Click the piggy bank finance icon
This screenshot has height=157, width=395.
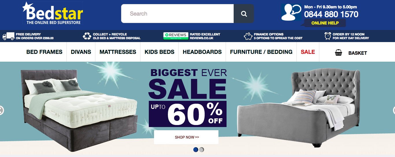click(x=248, y=36)
